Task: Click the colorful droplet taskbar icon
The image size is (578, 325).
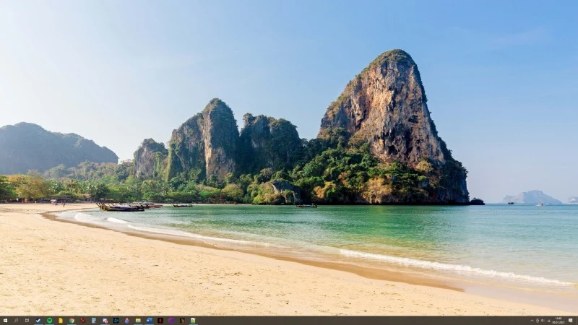Action: click(x=127, y=320)
